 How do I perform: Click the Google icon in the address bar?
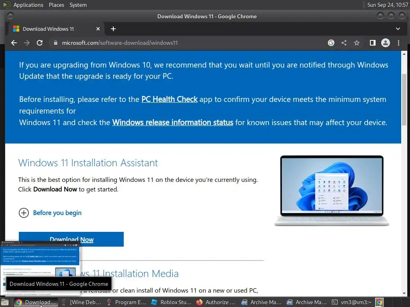click(x=331, y=43)
